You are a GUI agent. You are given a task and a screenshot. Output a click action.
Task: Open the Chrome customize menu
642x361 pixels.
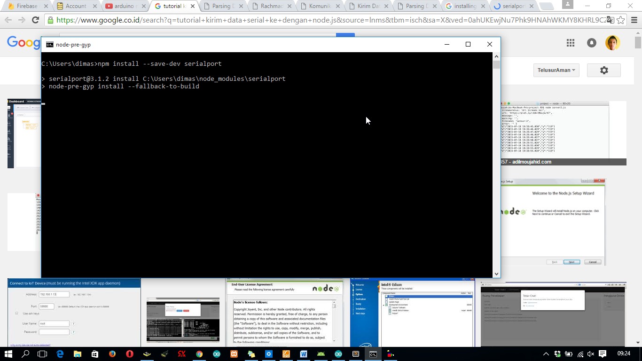[634, 20]
